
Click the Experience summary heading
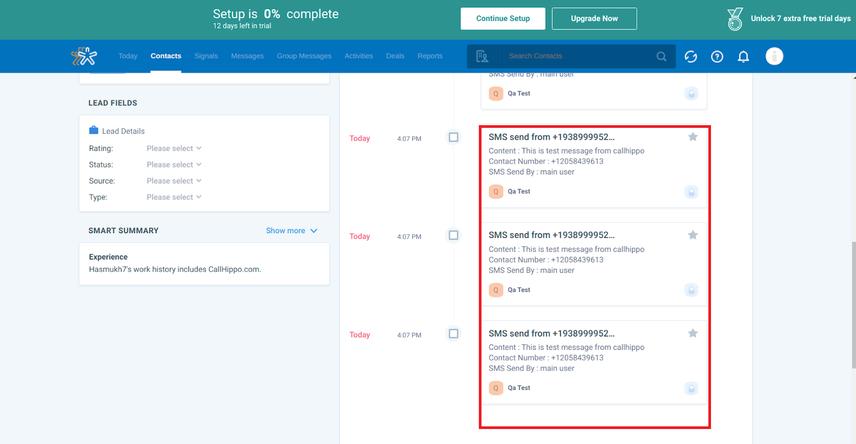point(108,257)
